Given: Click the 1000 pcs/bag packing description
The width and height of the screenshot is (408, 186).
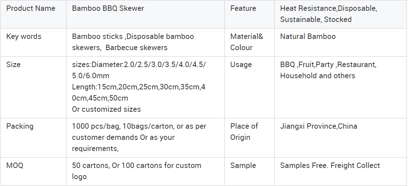Looking at the screenshot, I should [x=139, y=137].
